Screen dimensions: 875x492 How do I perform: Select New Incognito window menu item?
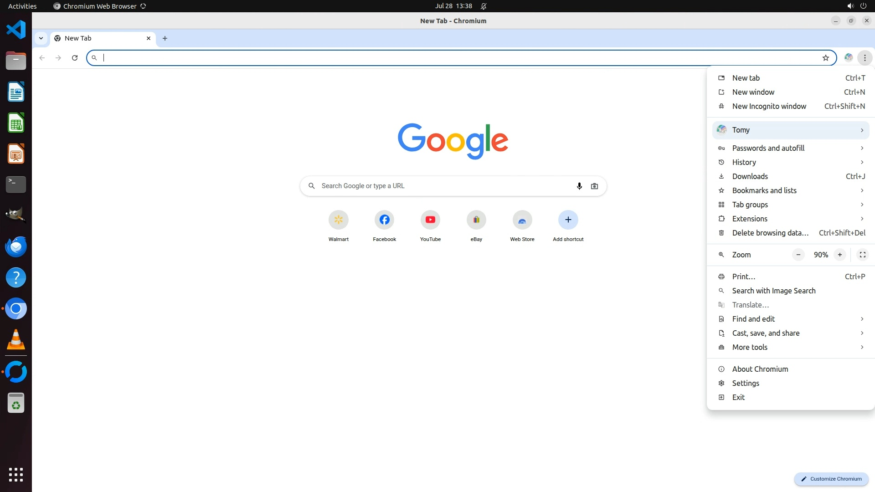769,106
